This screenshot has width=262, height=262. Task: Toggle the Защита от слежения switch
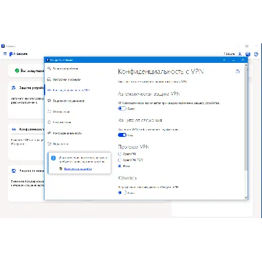click(122, 135)
